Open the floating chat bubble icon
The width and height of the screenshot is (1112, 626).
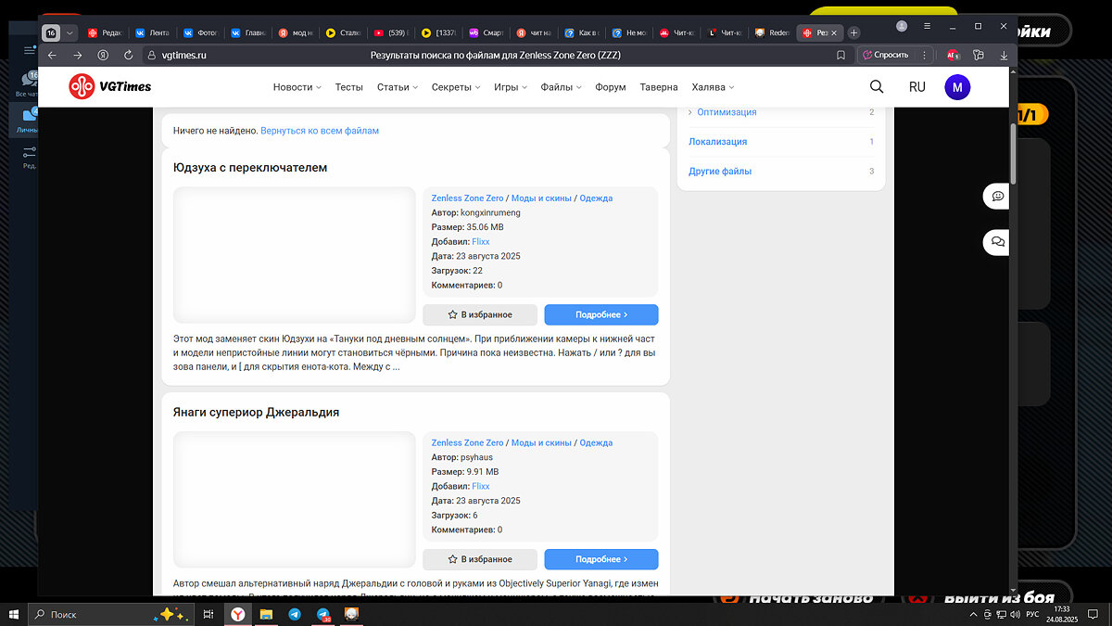[x=998, y=196]
